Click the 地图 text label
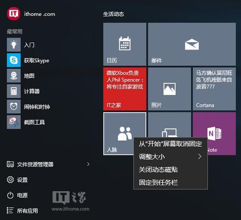The width and height of the screenshot is (241, 220). (x=29, y=76)
